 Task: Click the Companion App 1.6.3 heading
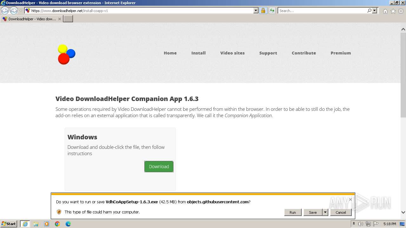pos(127,99)
